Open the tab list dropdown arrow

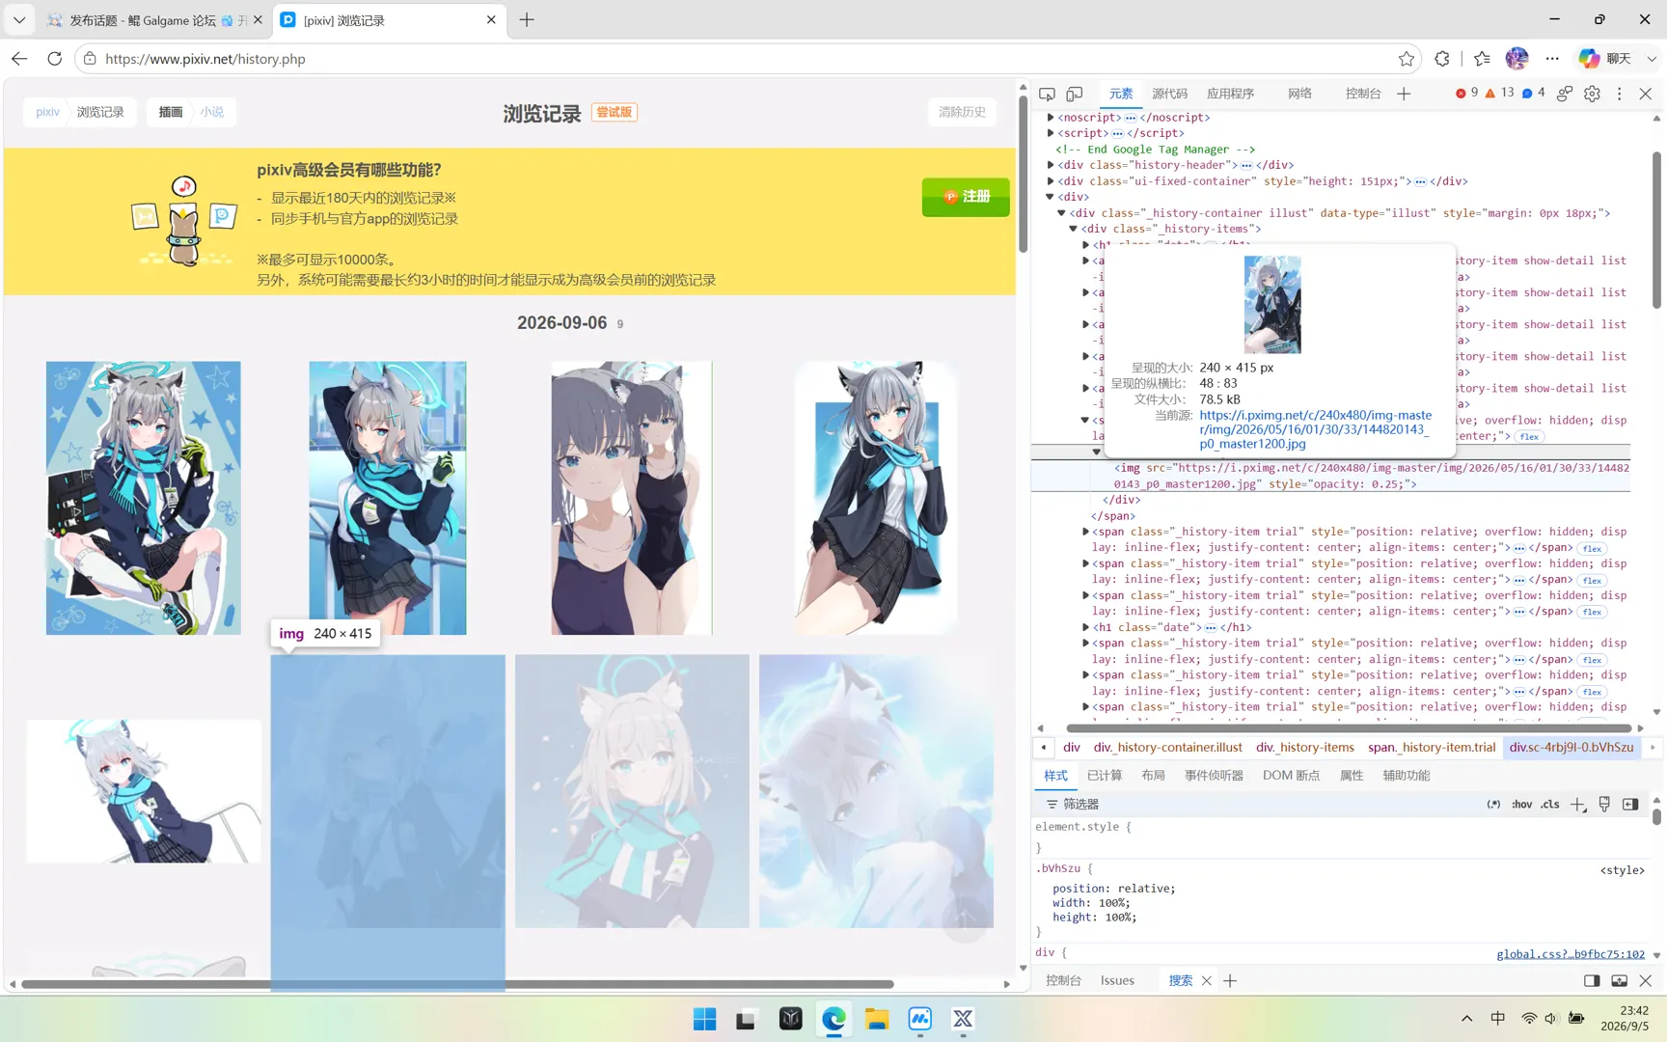[19, 19]
